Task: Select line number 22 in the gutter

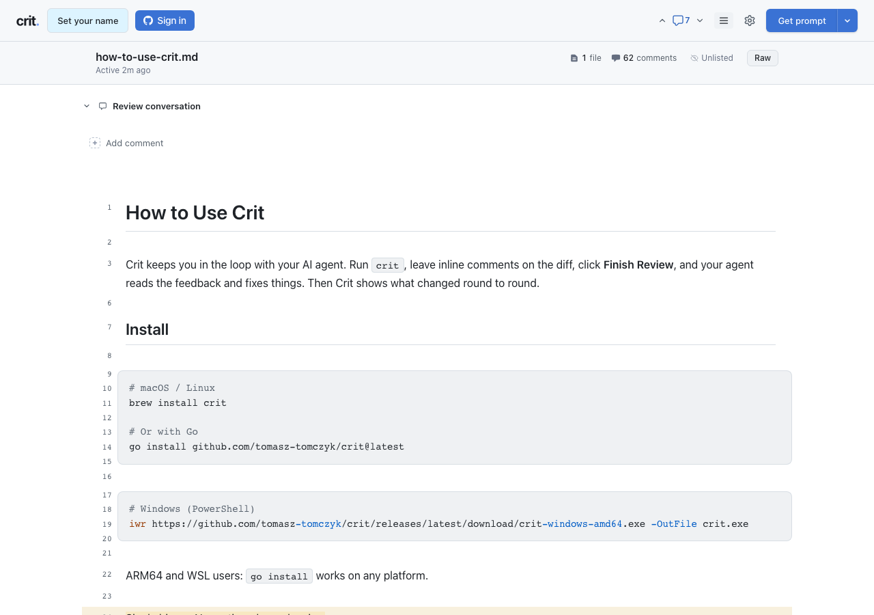Action: coord(107,574)
